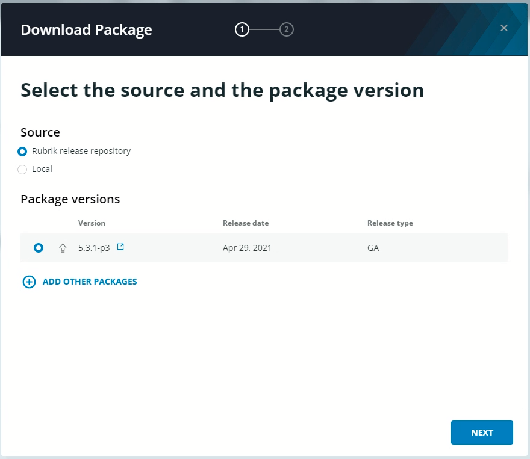The width and height of the screenshot is (530, 459).
Task: Proceed with the NEXT button
Action: pyautogui.click(x=482, y=433)
